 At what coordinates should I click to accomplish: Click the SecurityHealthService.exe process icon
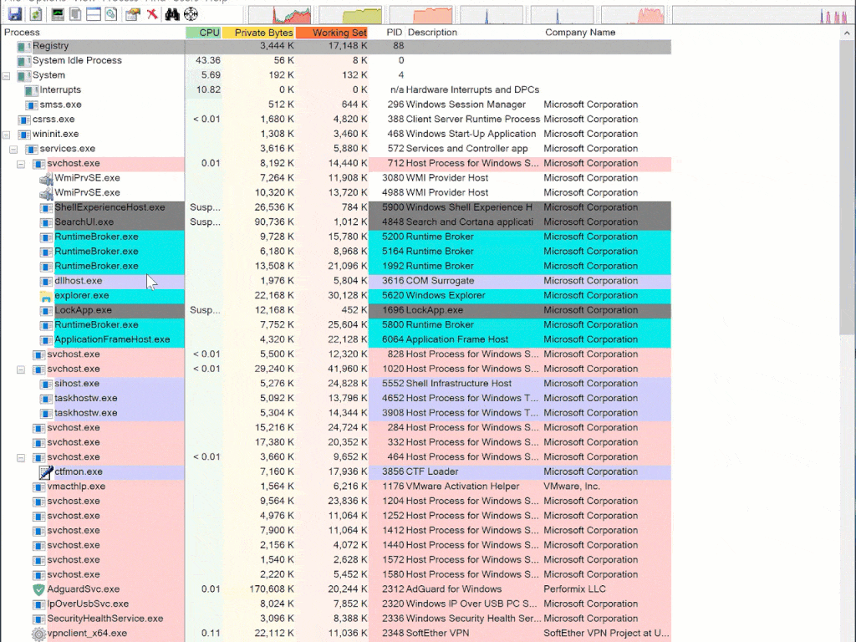click(x=38, y=619)
